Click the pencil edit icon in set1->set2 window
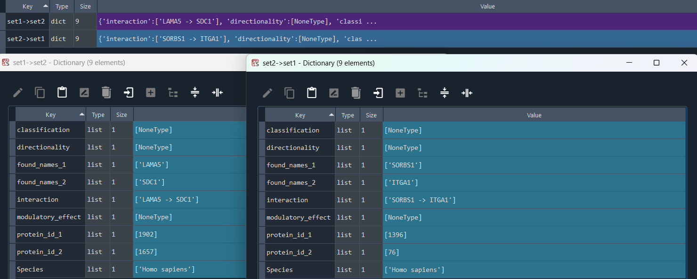Viewport: 697px width, 279px height. (x=18, y=92)
